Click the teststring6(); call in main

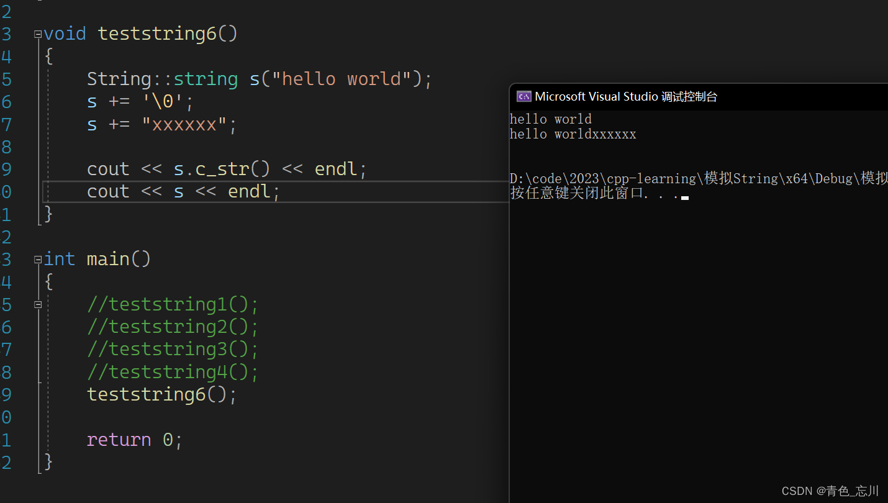pos(162,394)
